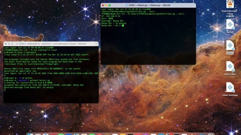Click the "python3 Server.py" command line
Viewport: 241px width, 135px height.
click(x=27, y=80)
